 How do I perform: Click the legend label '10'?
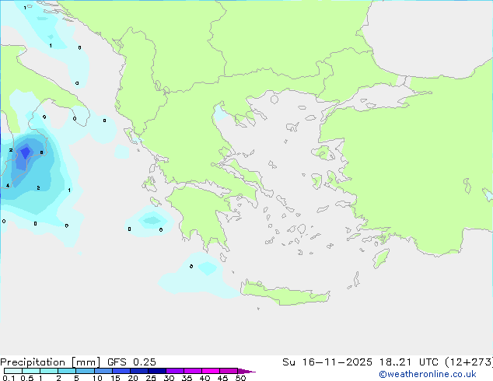(97, 378)
